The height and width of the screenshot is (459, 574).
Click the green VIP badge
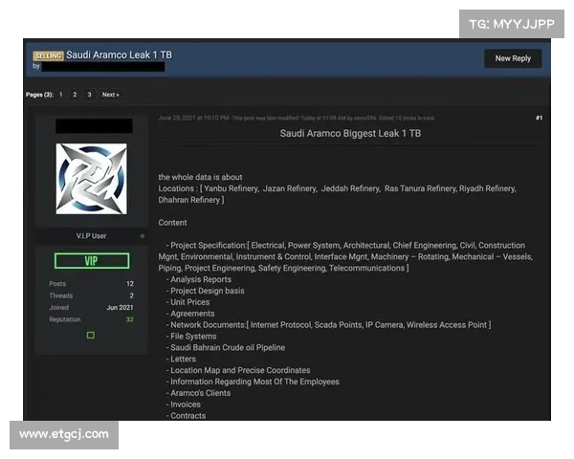[92, 261]
